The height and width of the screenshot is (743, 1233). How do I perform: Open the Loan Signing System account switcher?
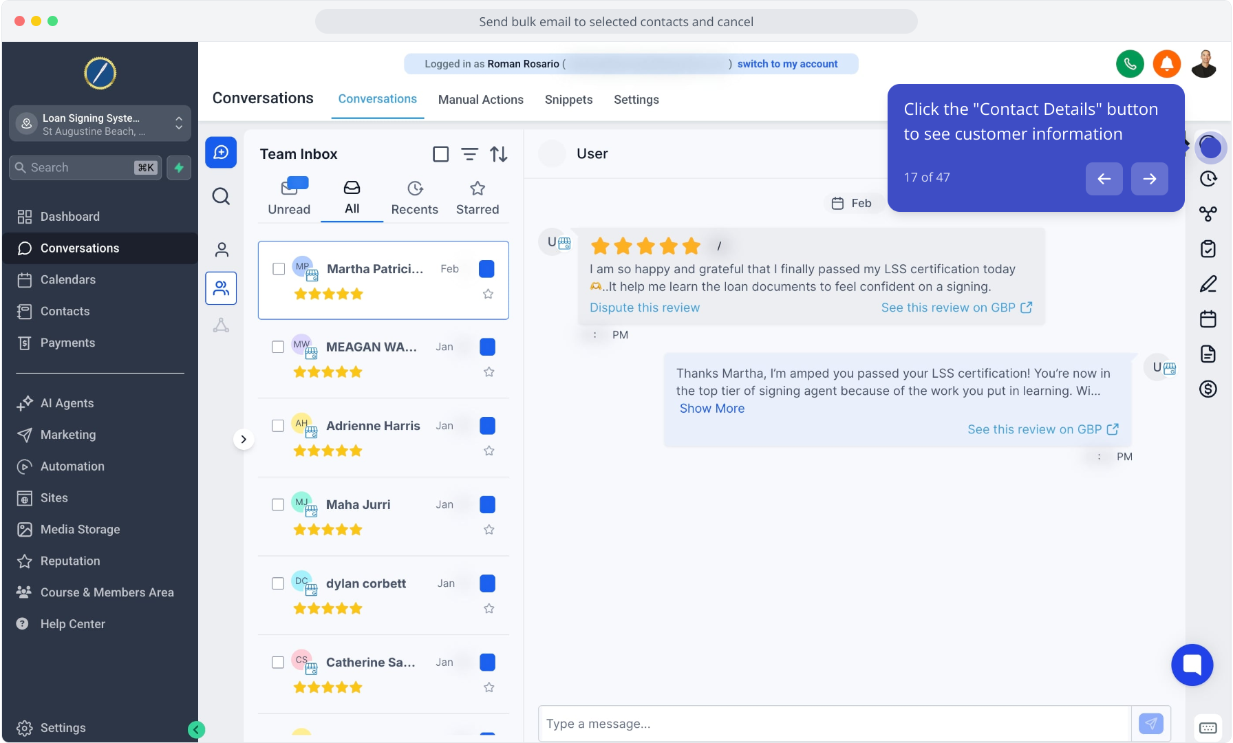pyautogui.click(x=100, y=124)
